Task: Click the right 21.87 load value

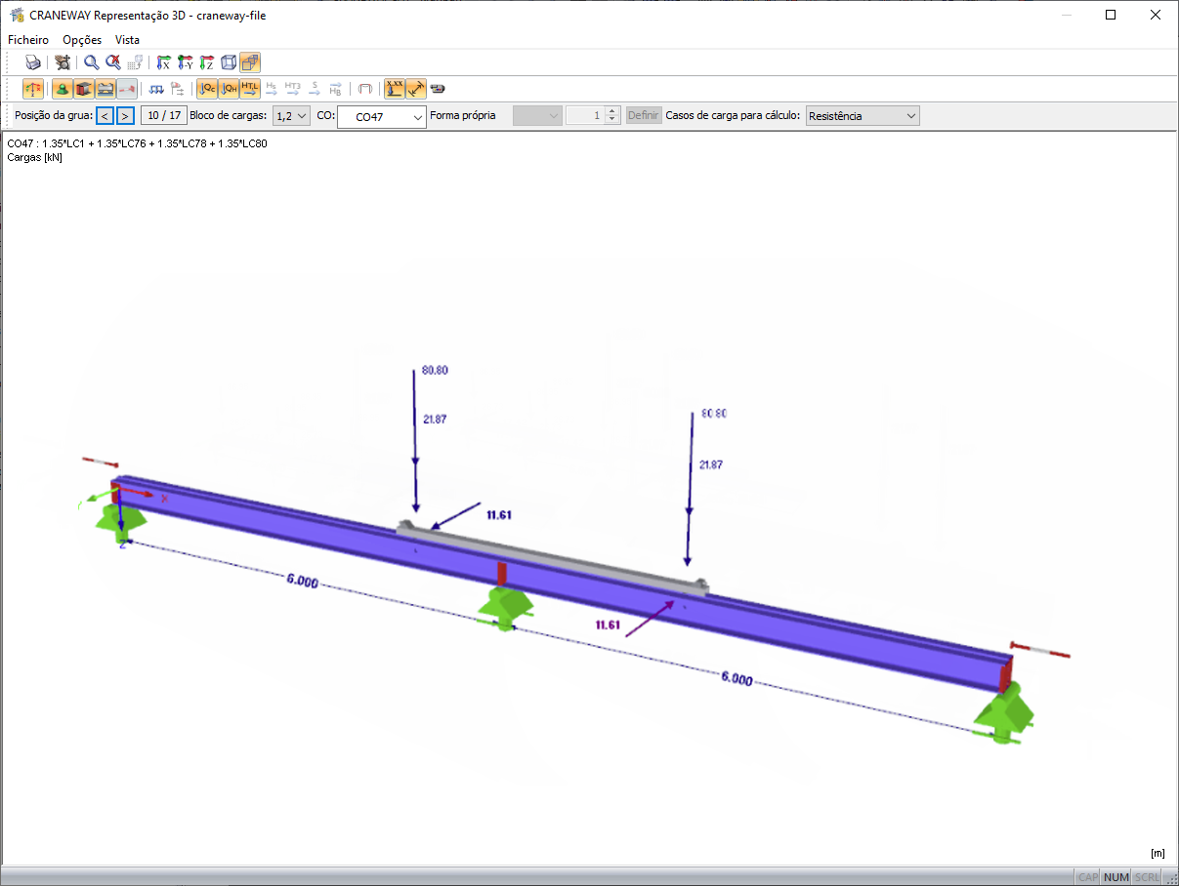Action: pyautogui.click(x=710, y=465)
